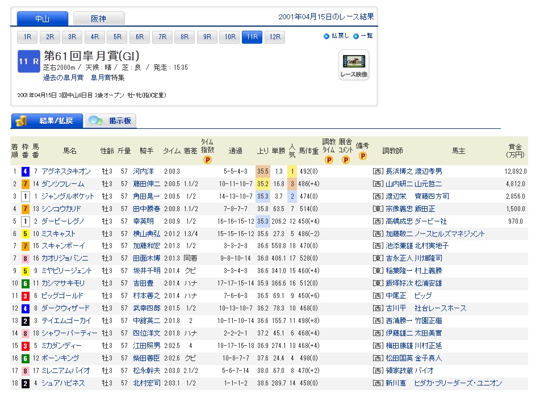Jump to the 払戻し payout section

click(x=340, y=36)
